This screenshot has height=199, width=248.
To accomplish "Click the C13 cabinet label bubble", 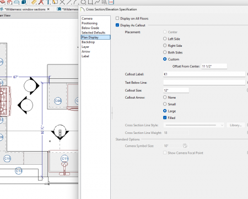I will tap(19, 171).
